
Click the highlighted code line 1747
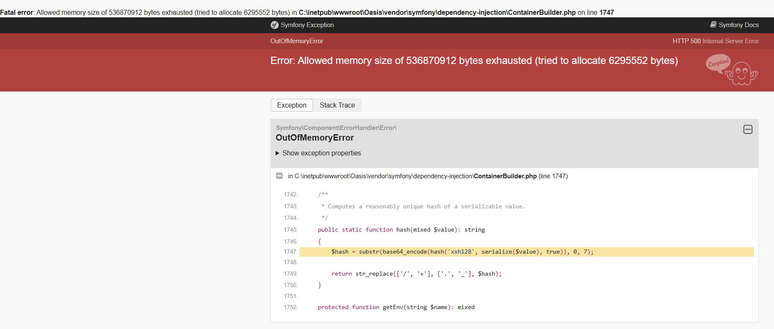462,252
